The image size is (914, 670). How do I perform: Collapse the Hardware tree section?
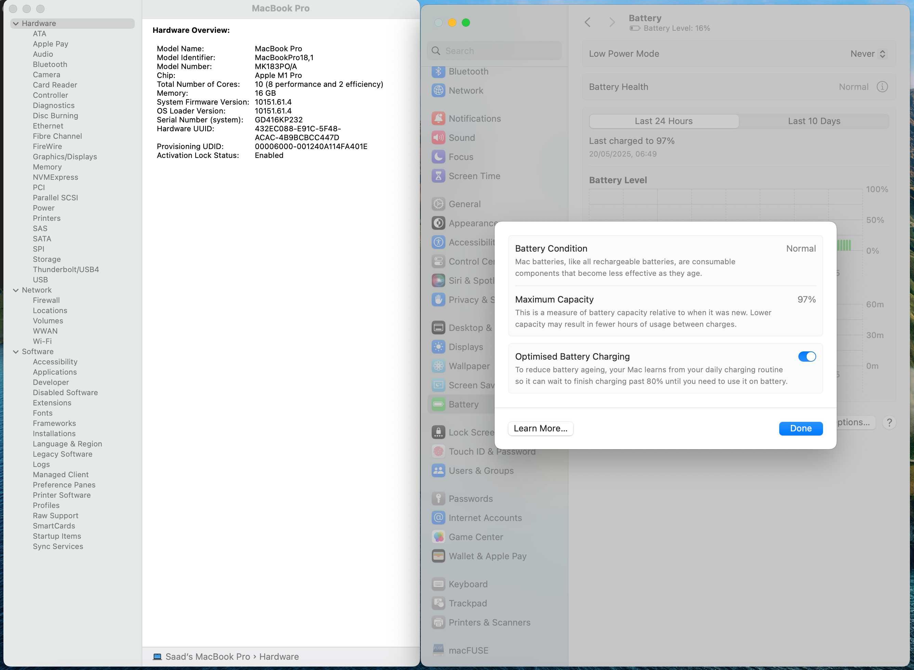(15, 24)
